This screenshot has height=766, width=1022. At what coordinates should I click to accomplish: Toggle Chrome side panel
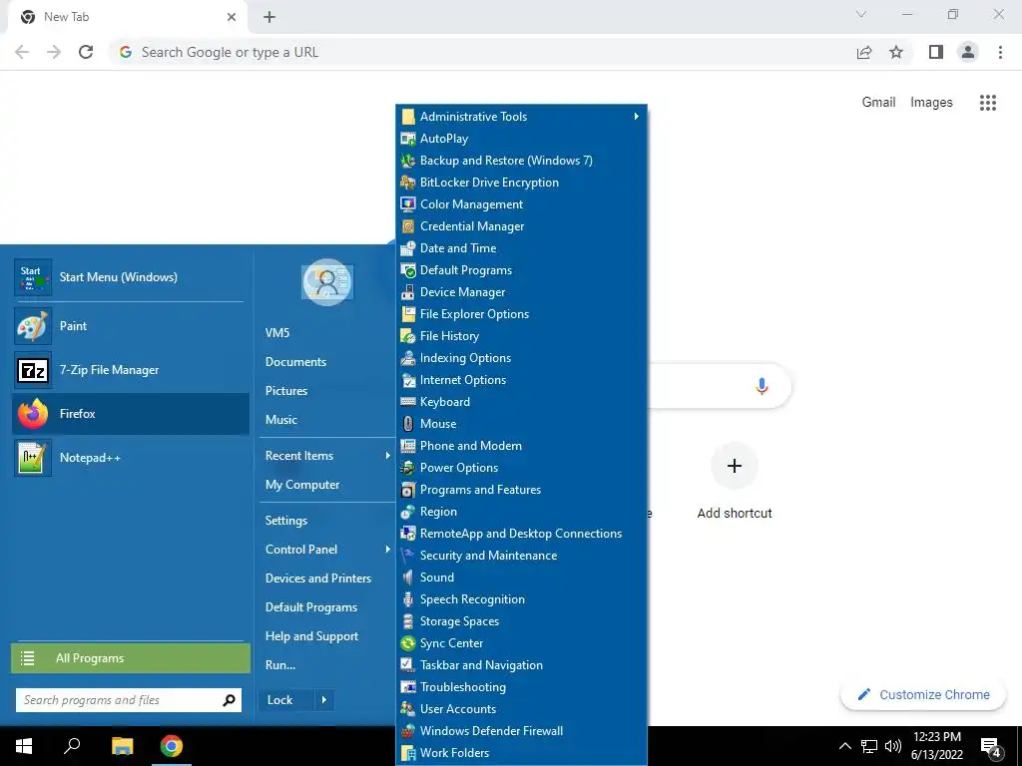click(936, 52)
